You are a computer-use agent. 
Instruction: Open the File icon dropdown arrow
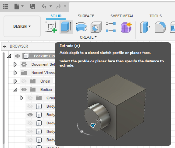22,6
